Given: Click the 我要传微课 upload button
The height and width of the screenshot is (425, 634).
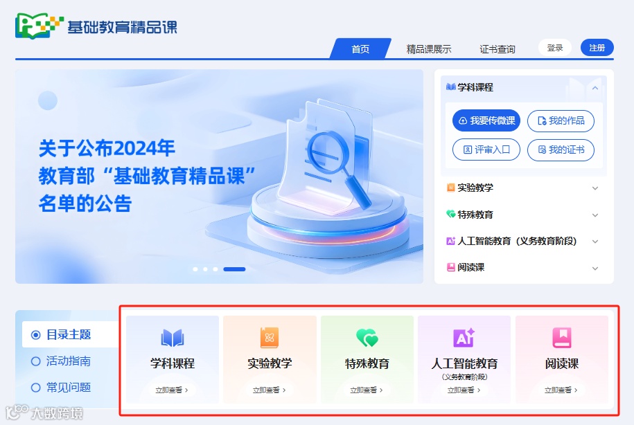Looking at the screenshot, I should tap(486, 120).
